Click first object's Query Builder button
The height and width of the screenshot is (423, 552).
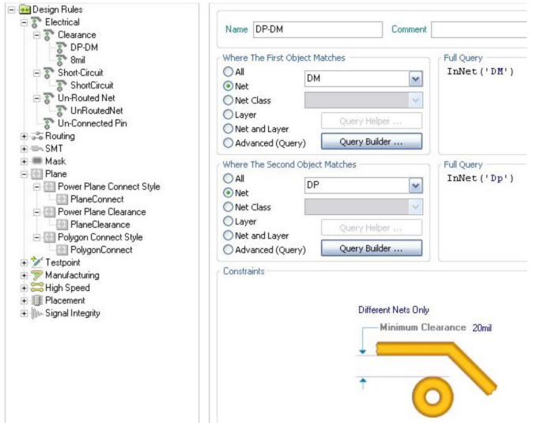coord(371,142)
